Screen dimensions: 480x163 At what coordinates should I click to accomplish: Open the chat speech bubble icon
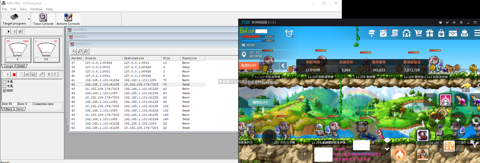pos(387,140)
